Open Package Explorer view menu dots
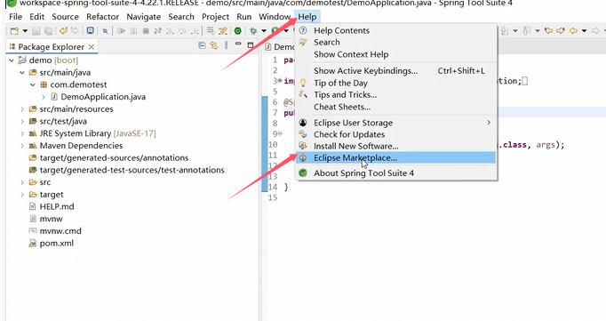Screen dimensions: 606x321 [x=226, y=45]
